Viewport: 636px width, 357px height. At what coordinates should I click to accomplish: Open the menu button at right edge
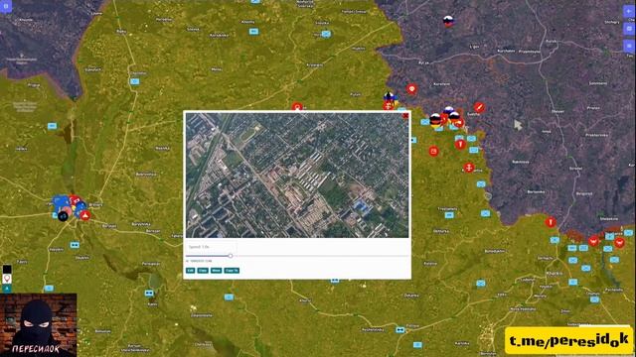[629, 47]
